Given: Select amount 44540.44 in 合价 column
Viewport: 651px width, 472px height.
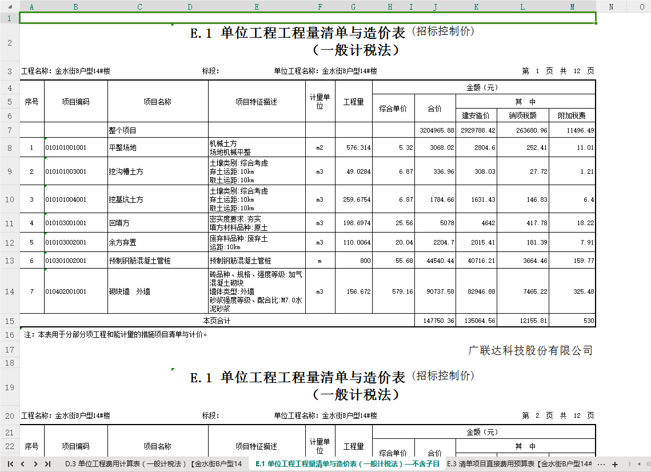Looking at the screenshot, I should 435,261.
